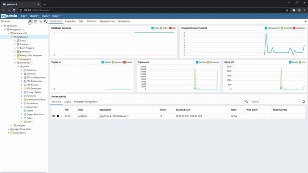Click the Extensions node icon

pyautogui.click(x=18, y=52)
